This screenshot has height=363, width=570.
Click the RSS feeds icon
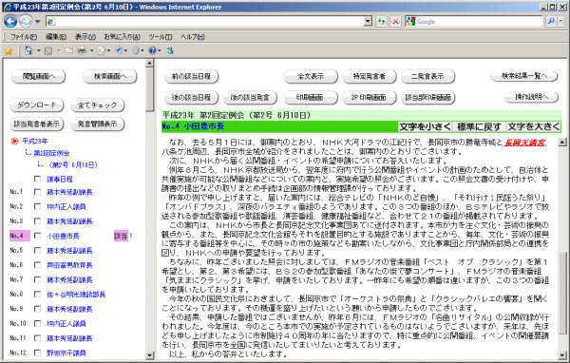coord(48,51)
